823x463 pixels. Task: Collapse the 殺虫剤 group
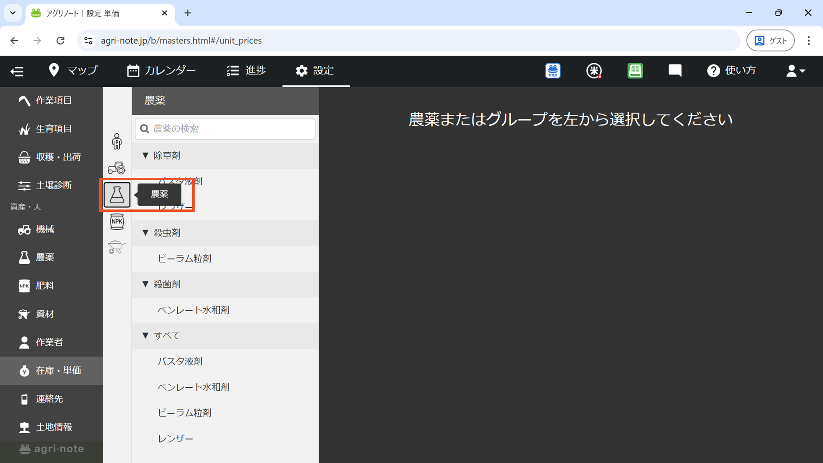click(225, 233)
